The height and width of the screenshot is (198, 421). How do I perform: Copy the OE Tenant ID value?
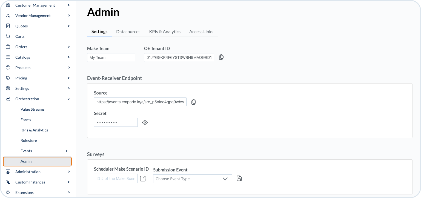pos(221,57)
